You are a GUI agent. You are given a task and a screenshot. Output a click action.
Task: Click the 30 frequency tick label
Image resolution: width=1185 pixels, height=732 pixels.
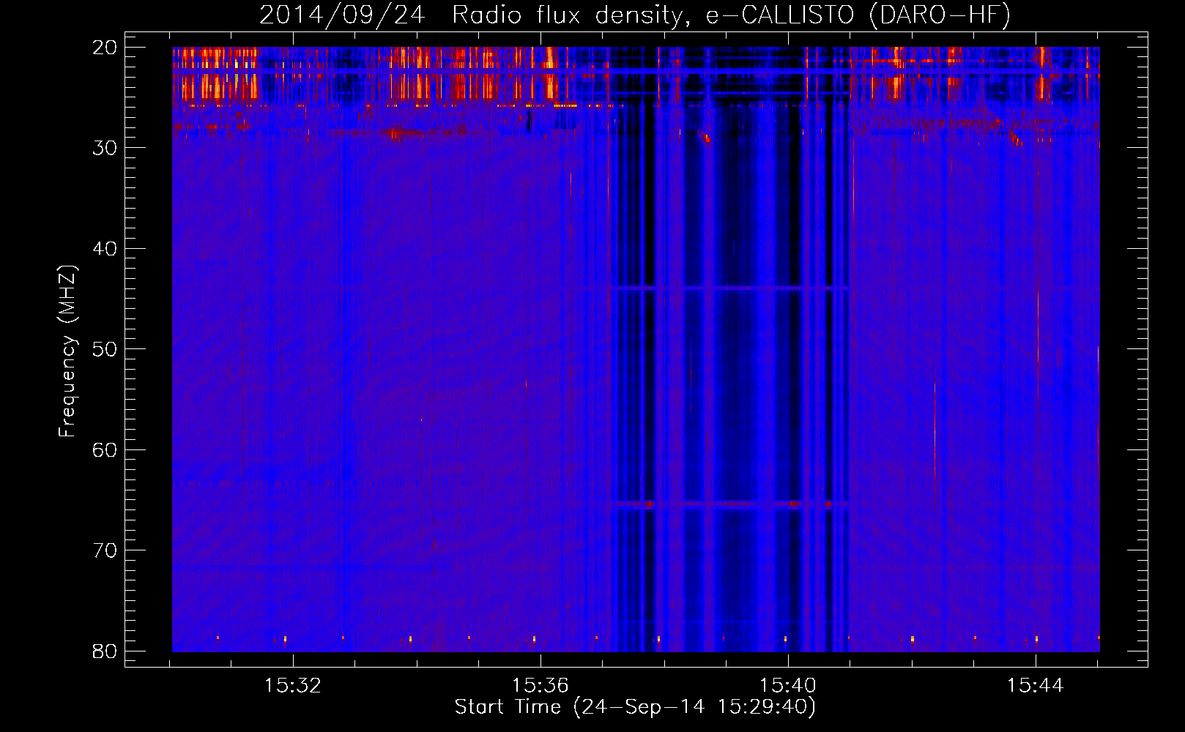(105, 148)
